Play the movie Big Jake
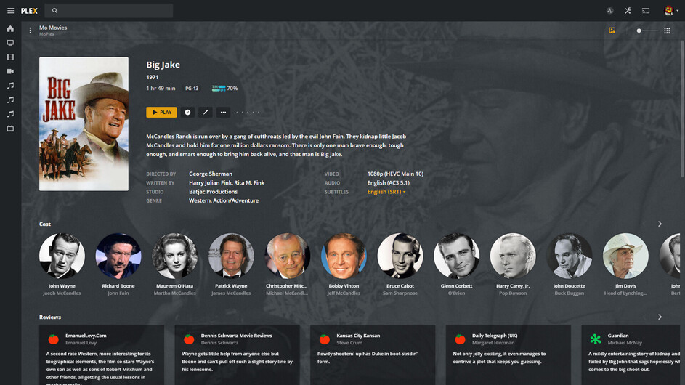Image resolution: width=685 pixels, height=385 pixels. [x=162, y=113]
